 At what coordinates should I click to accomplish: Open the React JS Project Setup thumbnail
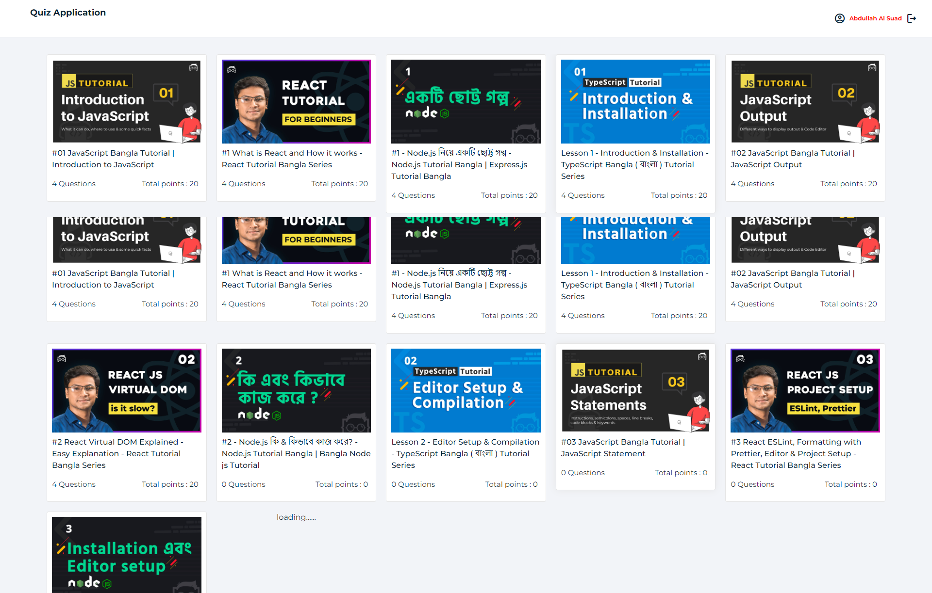805,390
